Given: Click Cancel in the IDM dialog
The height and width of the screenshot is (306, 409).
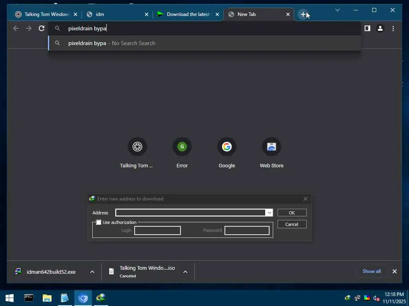Looking at the screenshot, I should pos(292,224).
